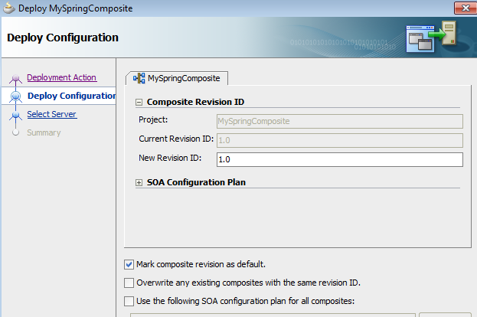Image resolution: width=477 pixels, height=317 pixels.
Task: Click the Deploy MySpringComposite title bar icon
Action: pos(8,8)
